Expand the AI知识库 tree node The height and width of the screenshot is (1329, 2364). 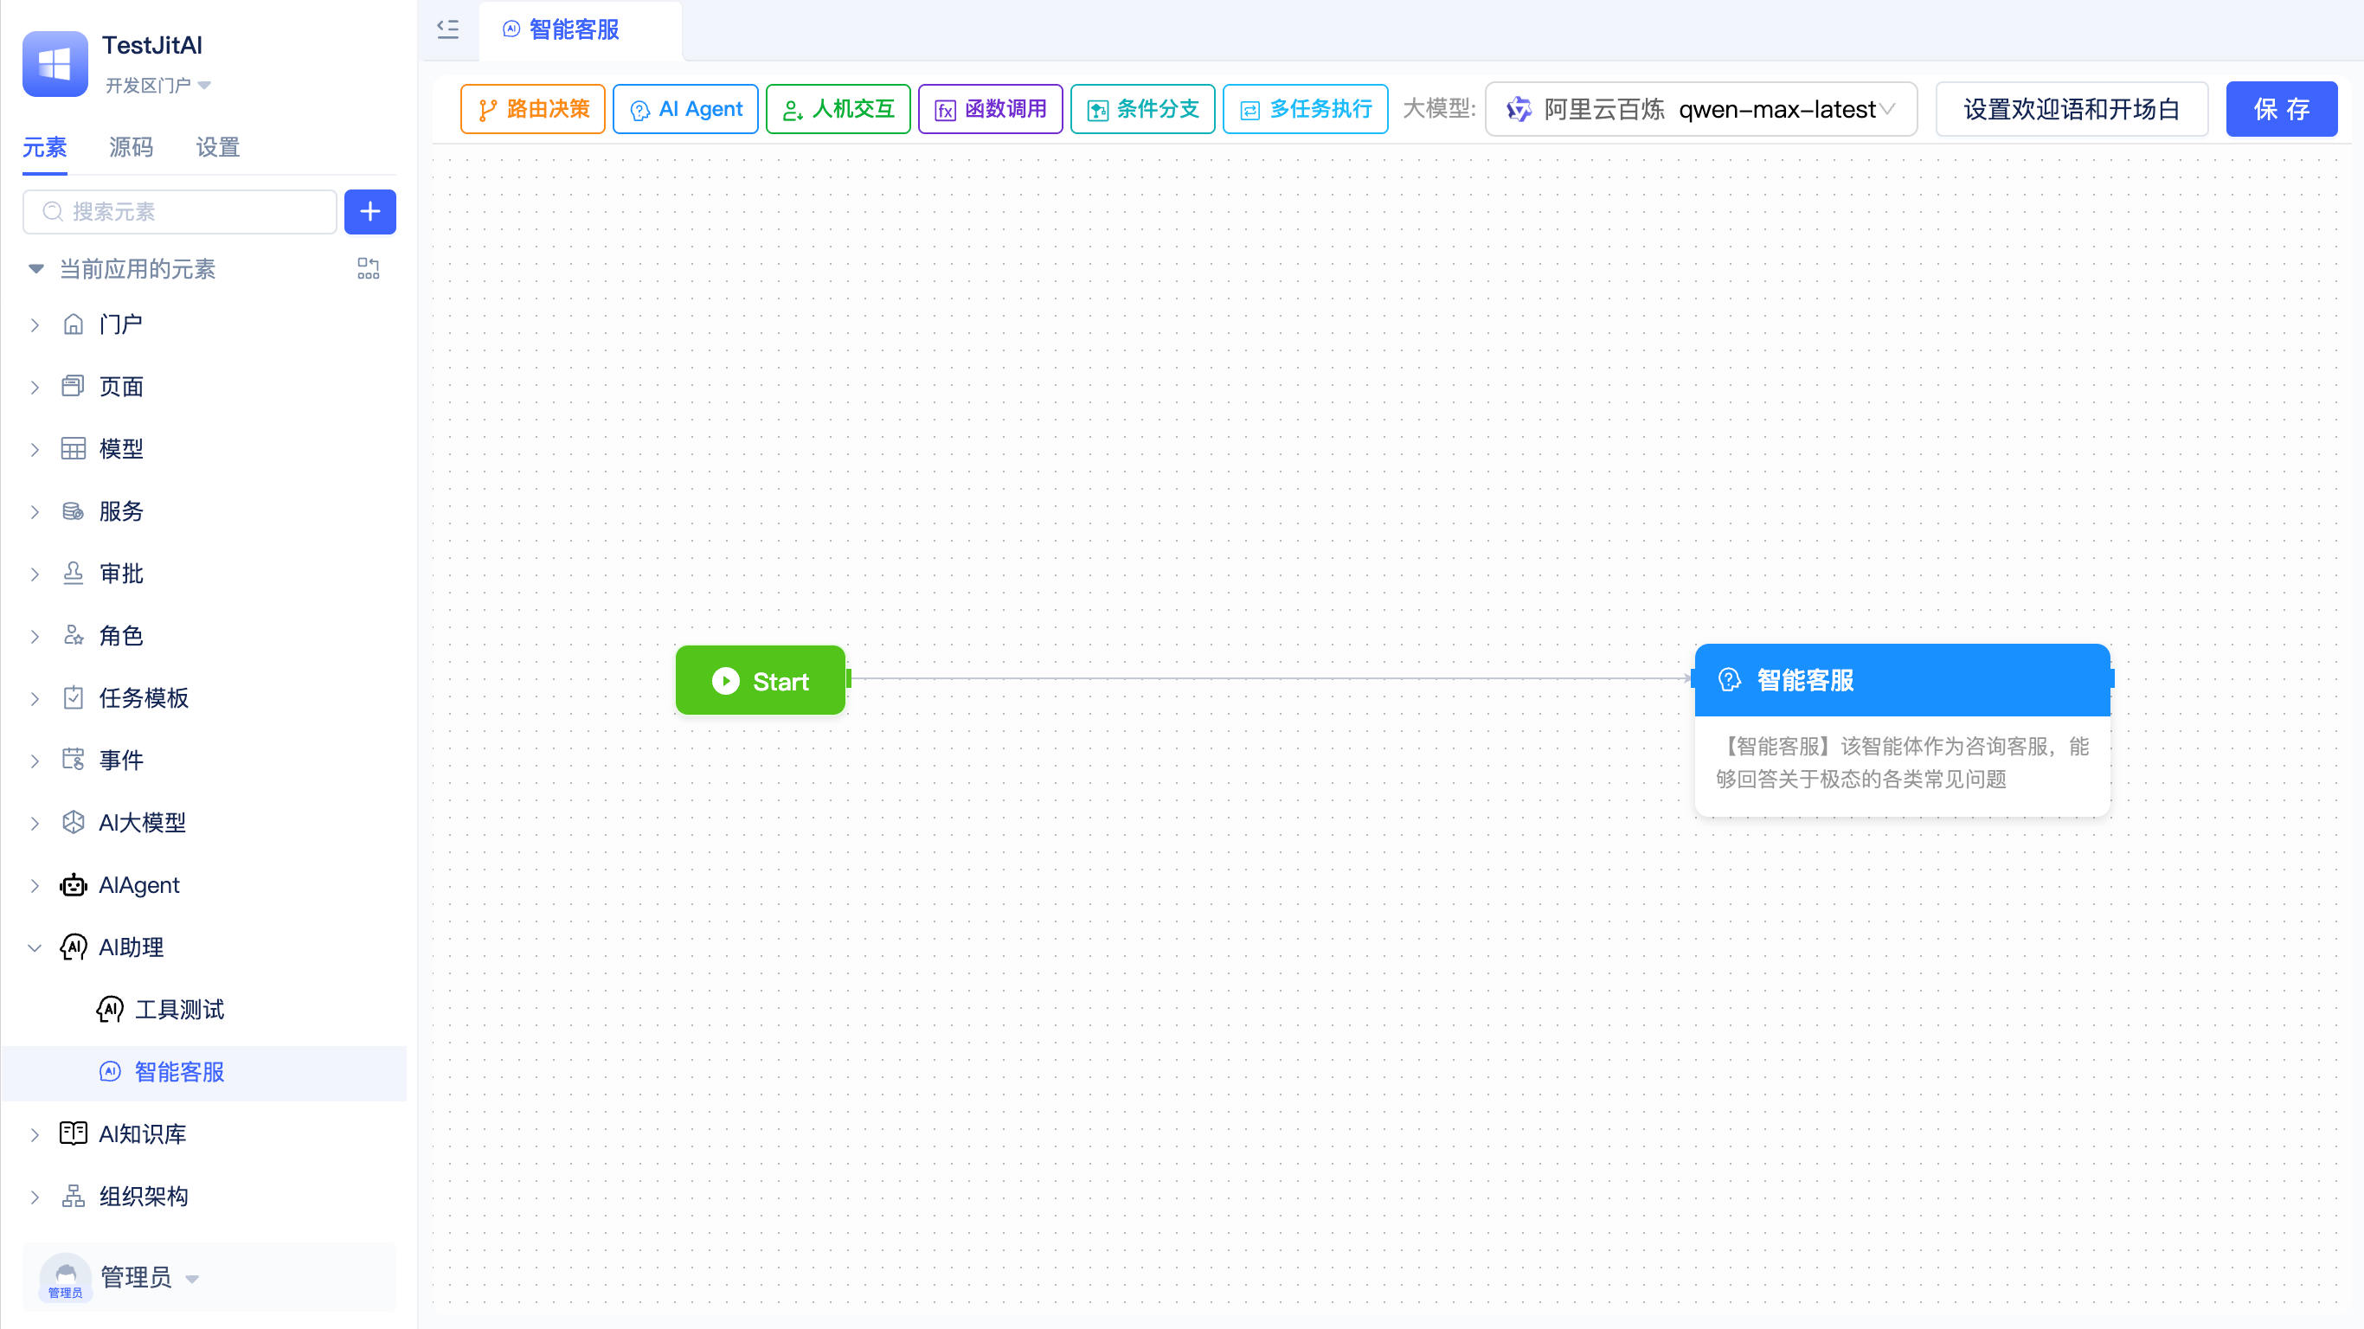(35, 1134)
